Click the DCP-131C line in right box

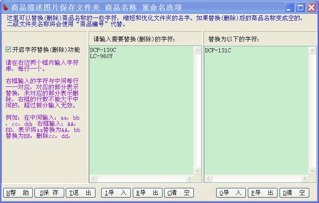click(218, 50)
